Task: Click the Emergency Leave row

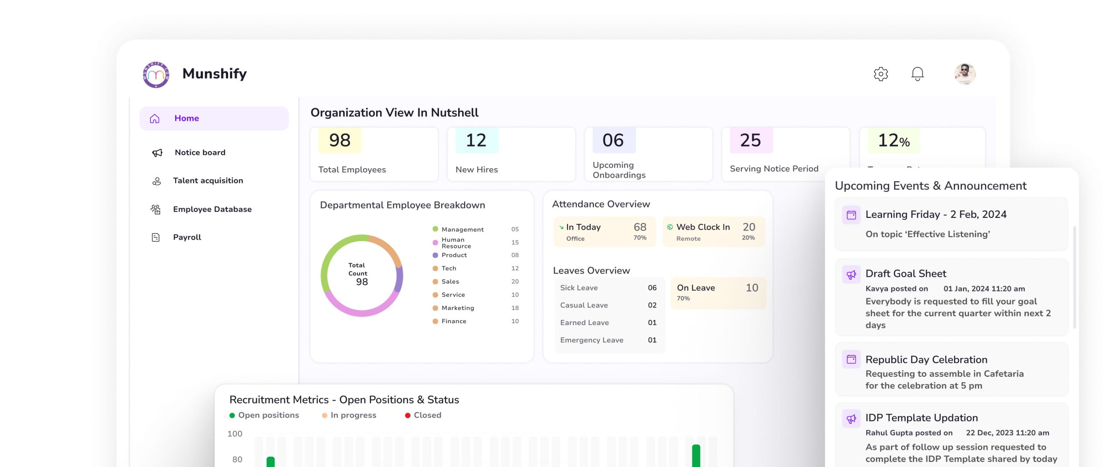Action: click(609, 340)
